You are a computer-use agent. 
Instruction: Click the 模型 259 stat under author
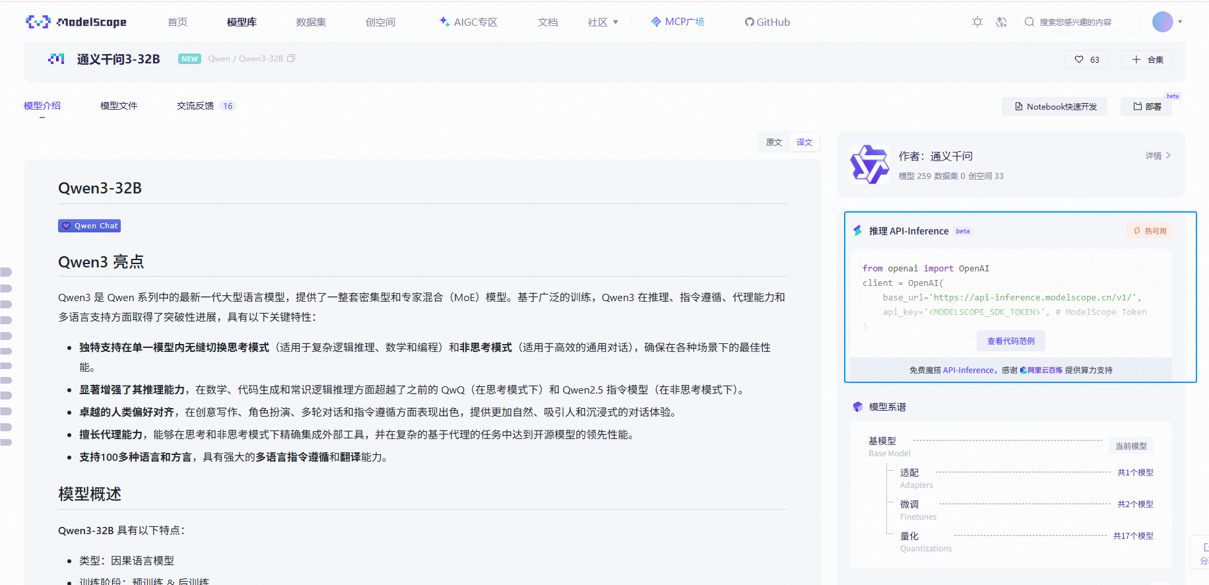tap(915, 176)
